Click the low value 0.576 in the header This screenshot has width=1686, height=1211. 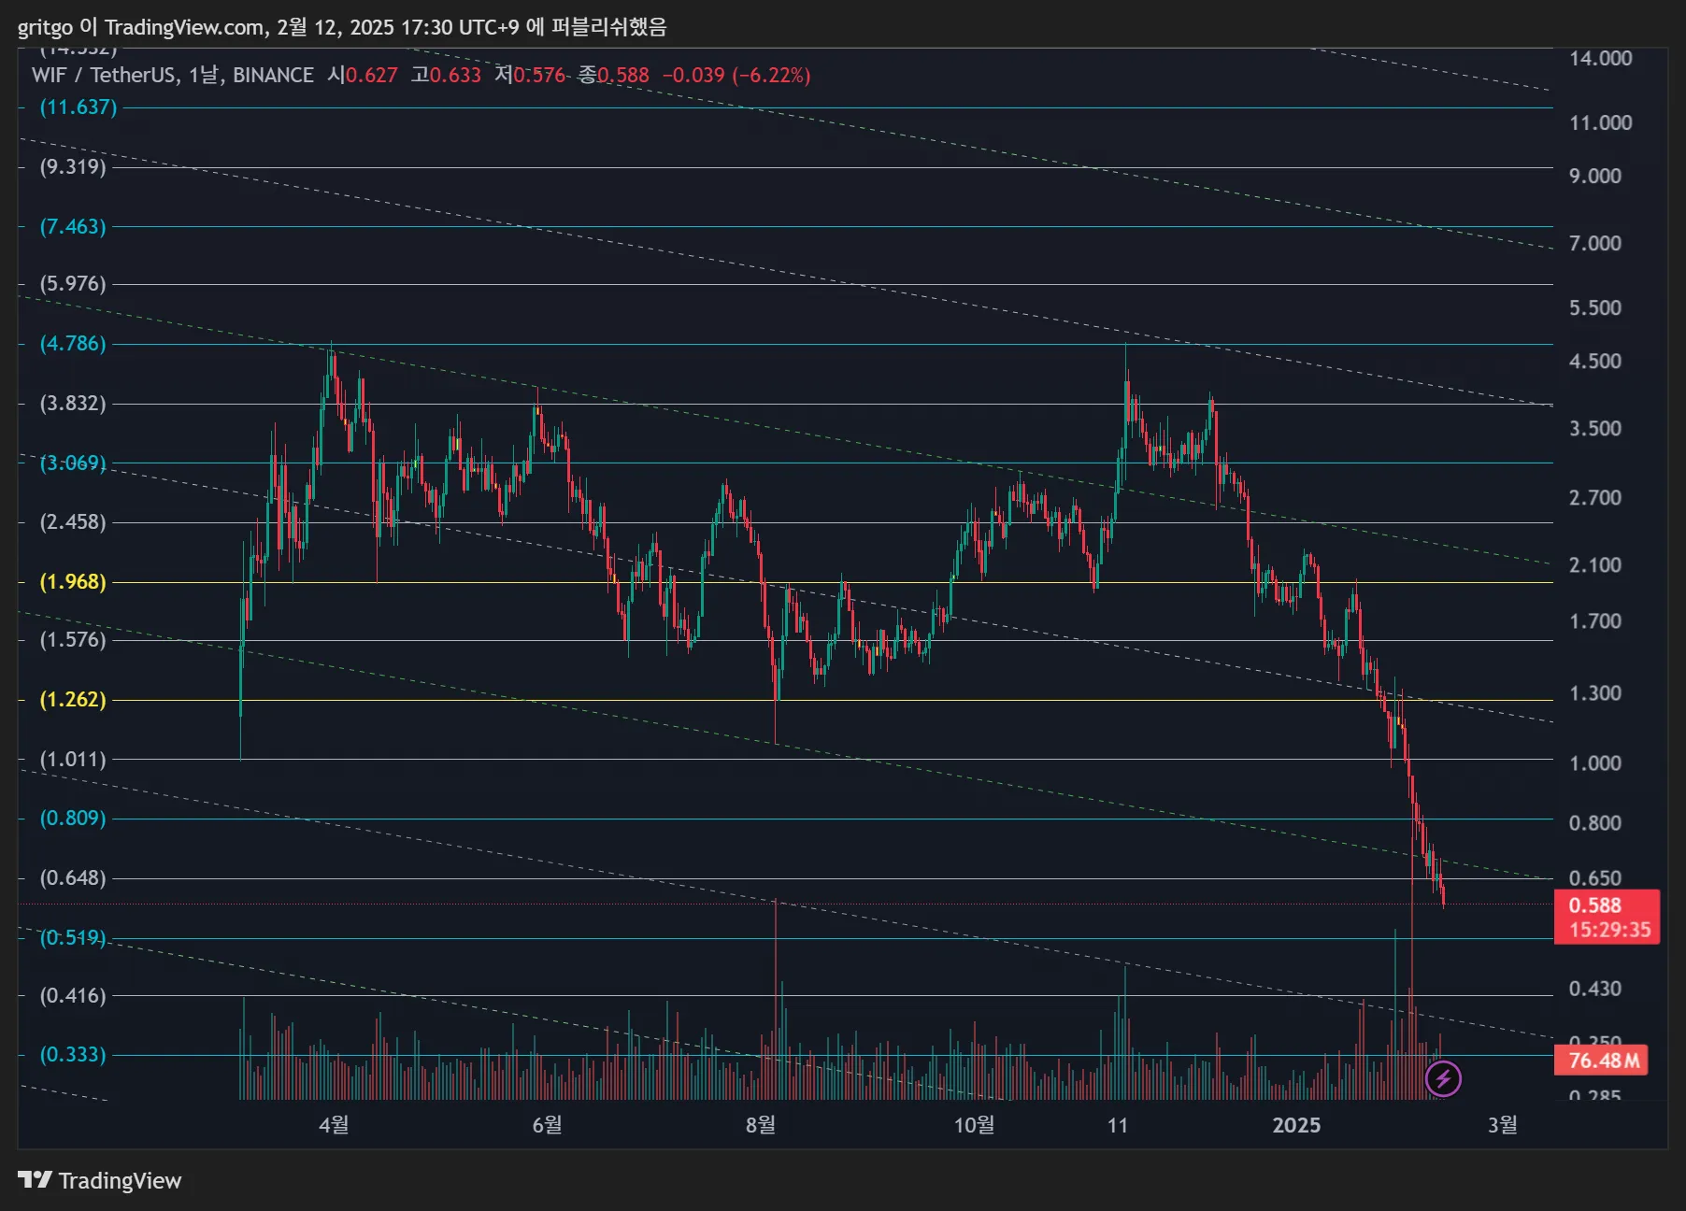pos(539,75)
